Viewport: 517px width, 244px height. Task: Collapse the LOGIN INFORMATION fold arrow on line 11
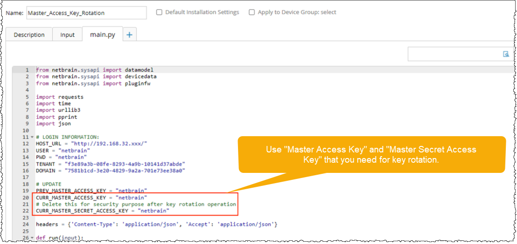32,137
